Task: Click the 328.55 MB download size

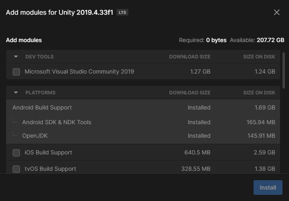Action: point(196,169)
